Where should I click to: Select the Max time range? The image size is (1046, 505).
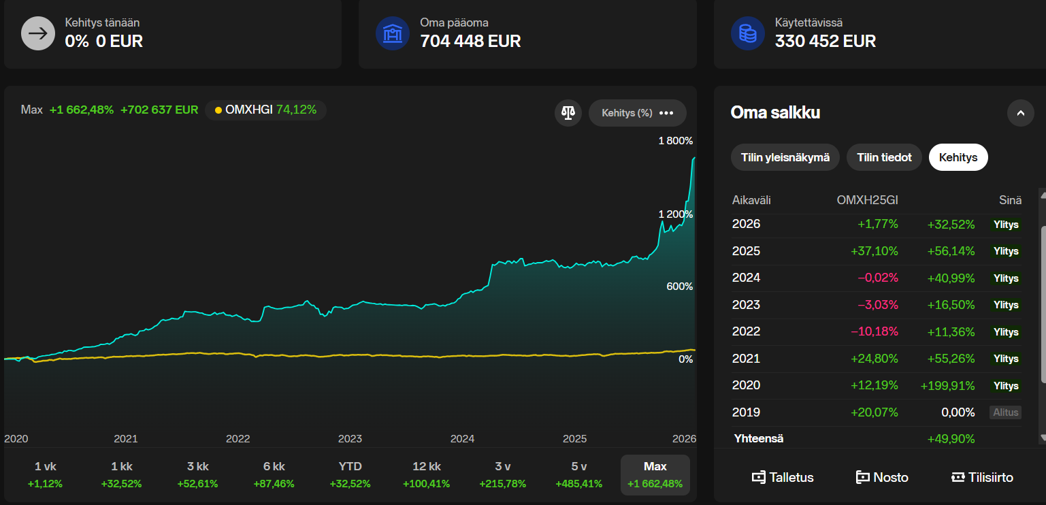[655, 474]
